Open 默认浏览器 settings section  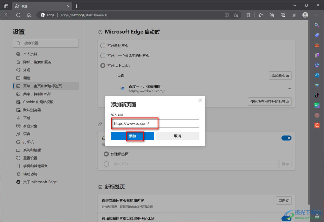click(x=46, y=110)
